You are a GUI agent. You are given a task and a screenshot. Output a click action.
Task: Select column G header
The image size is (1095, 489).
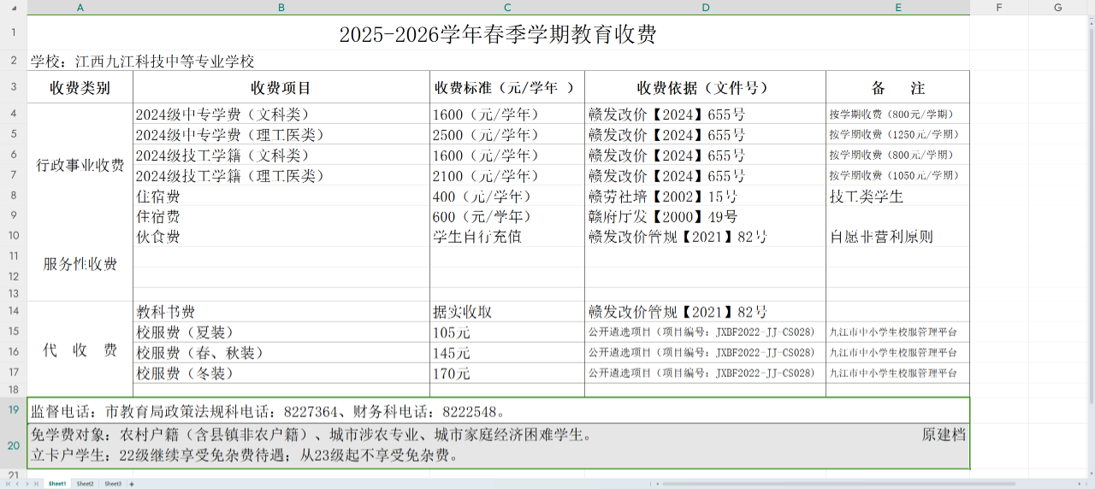click(x=1057, y=8)
